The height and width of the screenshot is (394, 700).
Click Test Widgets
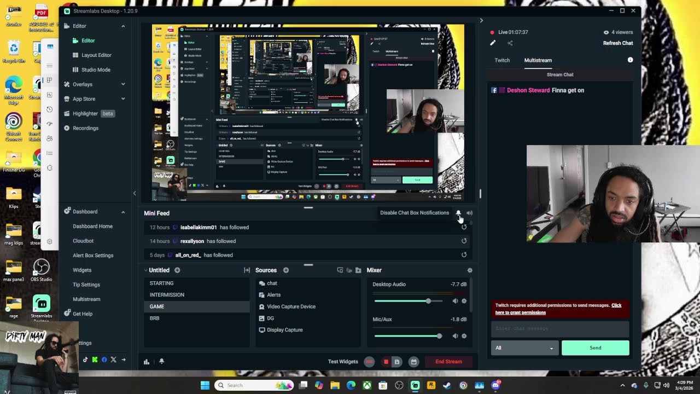[343, 362]
